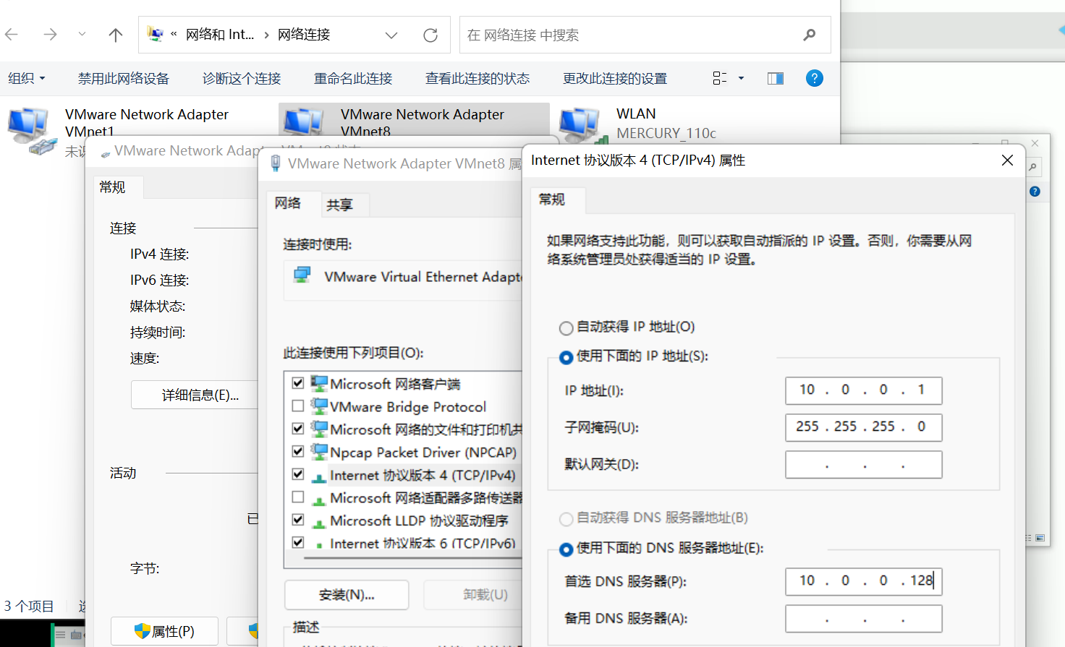Viewport: 1065px width, 647px height.
Task: Click the 备用 DNS 服务器 field
Action: coord(864,619)
